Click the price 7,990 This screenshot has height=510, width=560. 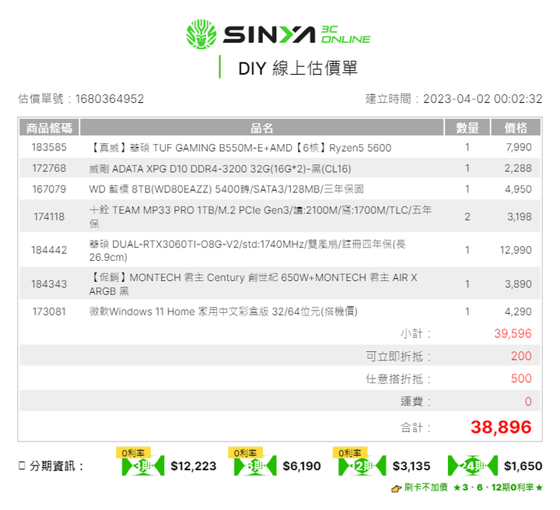[519, 147]
